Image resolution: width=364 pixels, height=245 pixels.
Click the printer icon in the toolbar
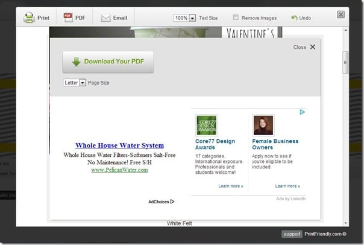coord(29,17)
